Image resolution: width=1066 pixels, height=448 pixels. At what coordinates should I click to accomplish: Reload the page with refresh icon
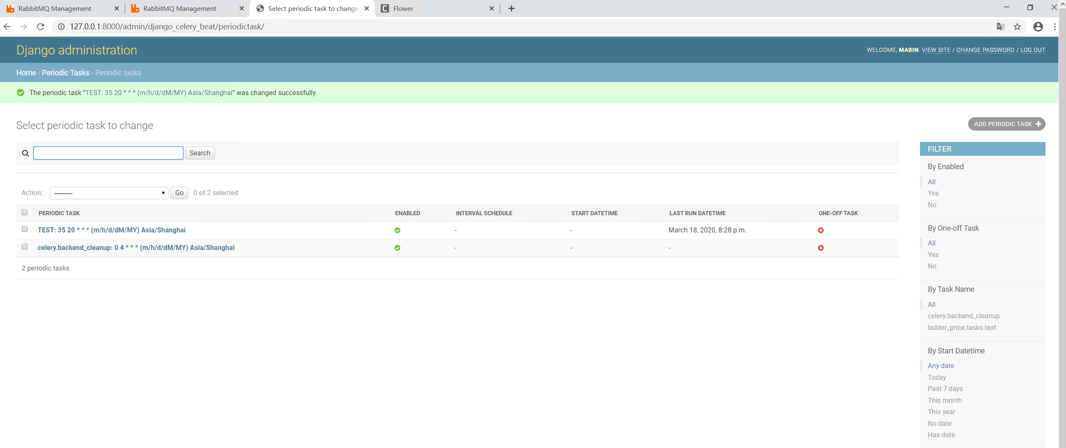pyautogui.click(x=41, y=27)
